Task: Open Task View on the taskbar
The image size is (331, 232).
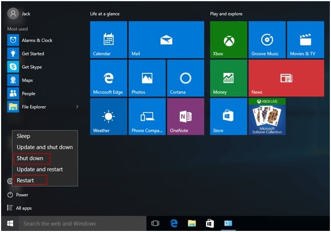Action: coord(155,223)
